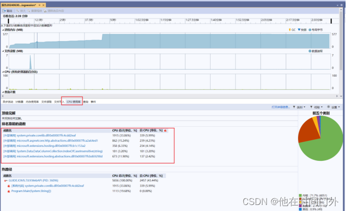Screen dimensions: 346x211
Task: Click the 5656 (100.00%) hot path value
Action: click(x=122, y=180)
